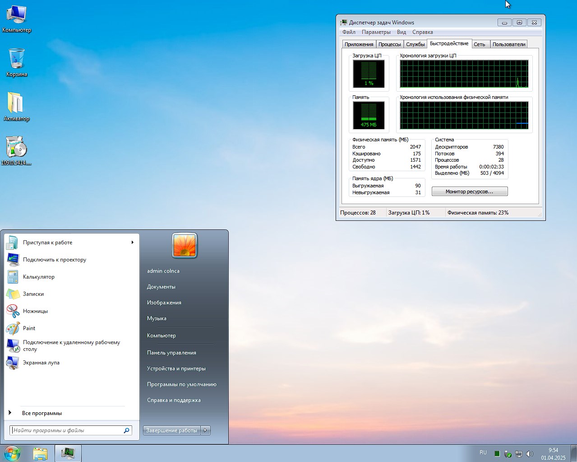577x462 pixels.
Task: Open Windows Explorer from the taskbar
Action: (x=40, y=453)
